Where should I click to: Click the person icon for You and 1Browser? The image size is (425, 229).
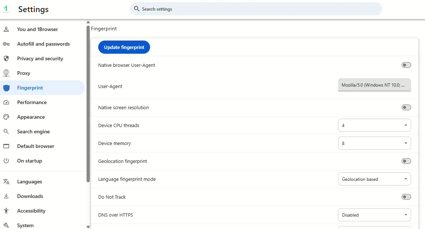(x=6, y=29)
